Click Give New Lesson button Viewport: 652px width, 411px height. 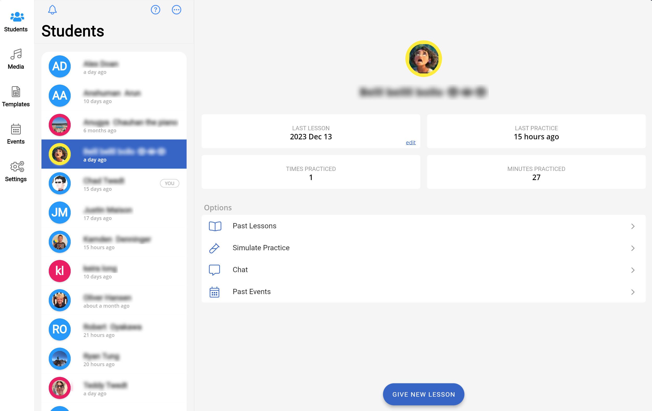[424, 394]
